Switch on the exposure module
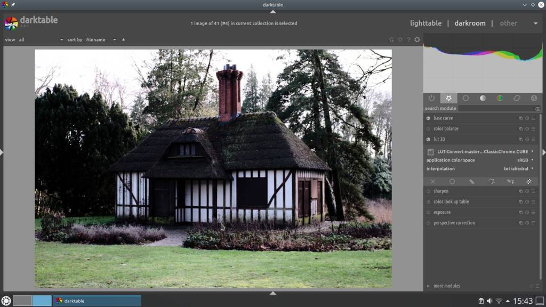Image resolution: width=546 pixels, height=307 pixels. pyautogui.click(x=428, y=213)
